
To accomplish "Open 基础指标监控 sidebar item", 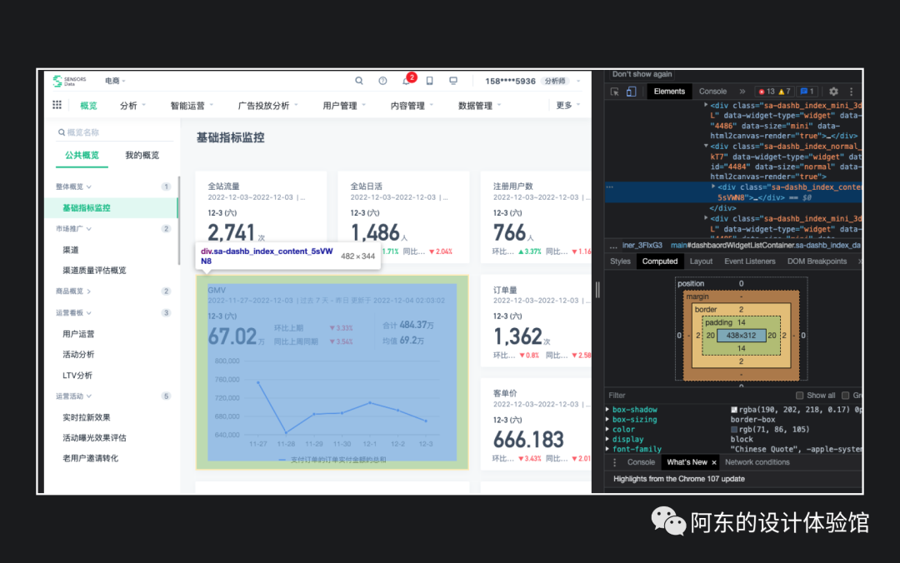I will [x=112, y=207].
